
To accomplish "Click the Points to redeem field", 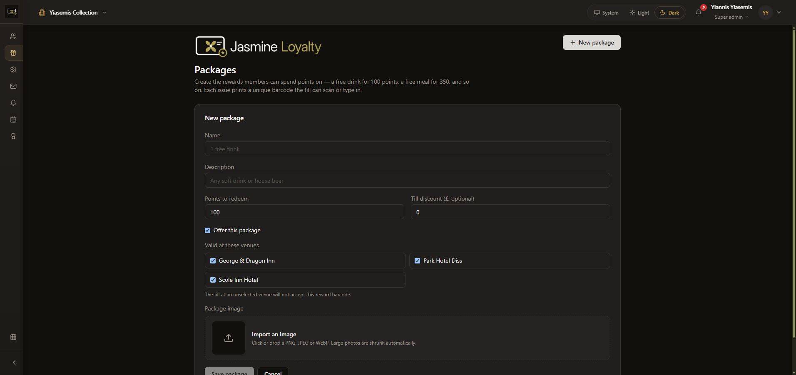I will point(304,212).
